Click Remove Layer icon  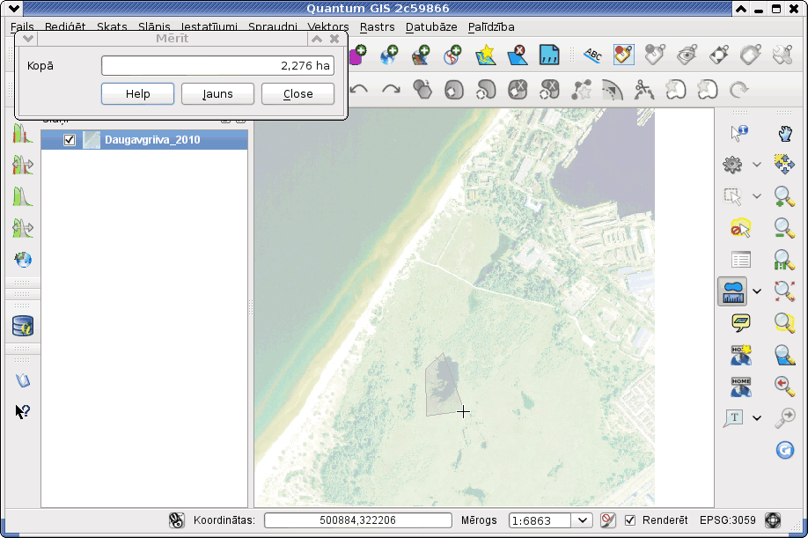pos(518,55)
